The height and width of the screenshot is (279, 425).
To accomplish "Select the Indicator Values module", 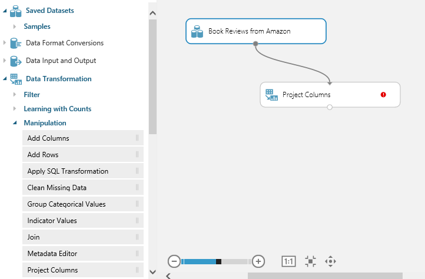I will 83,221.
